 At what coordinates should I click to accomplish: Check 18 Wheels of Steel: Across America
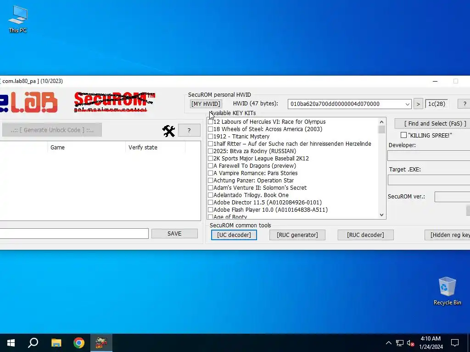click(x=210, y=129)
